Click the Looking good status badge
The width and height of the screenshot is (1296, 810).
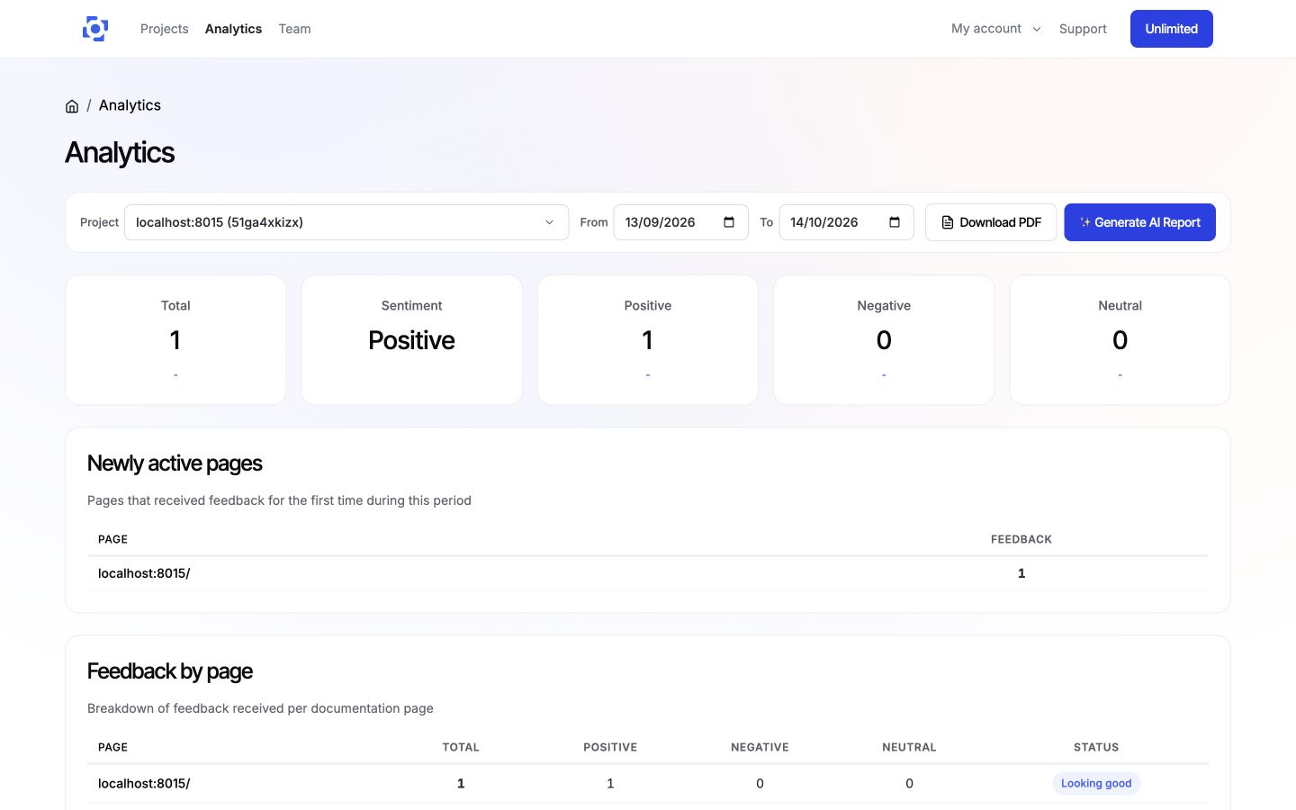click(1096, 783)
